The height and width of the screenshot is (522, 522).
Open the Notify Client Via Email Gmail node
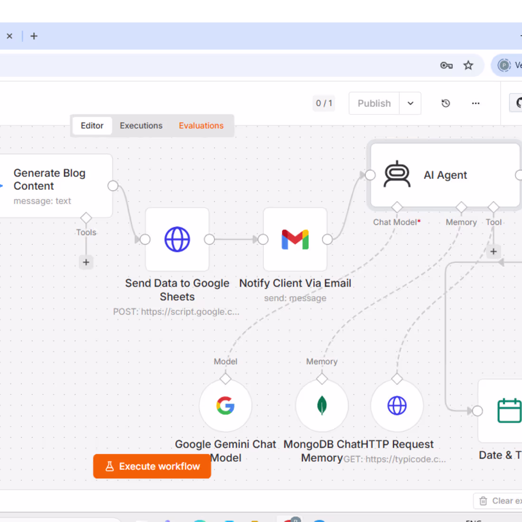click(x=295, y=239)
